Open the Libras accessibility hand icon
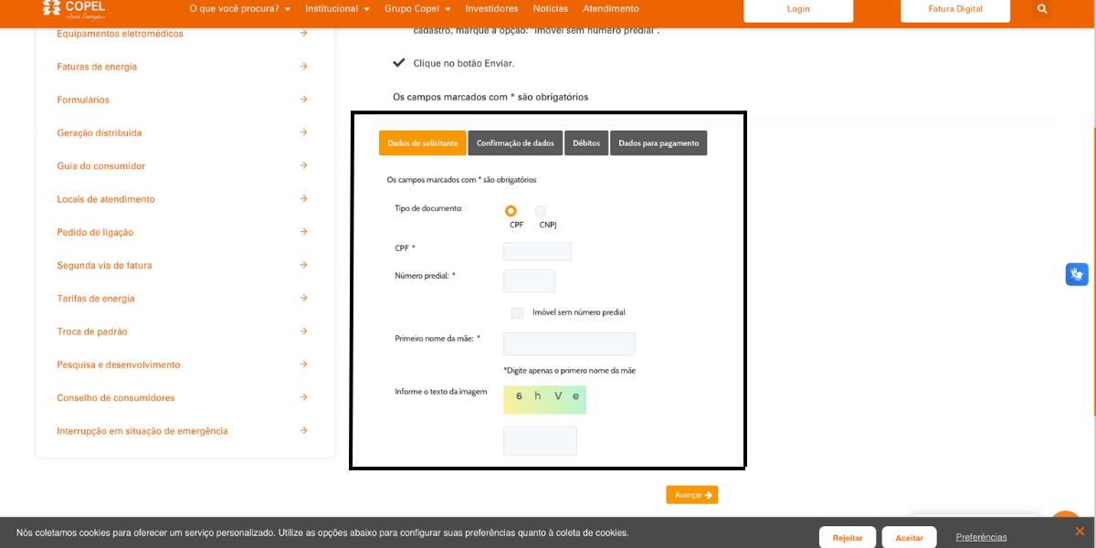 coord(1077,274)
